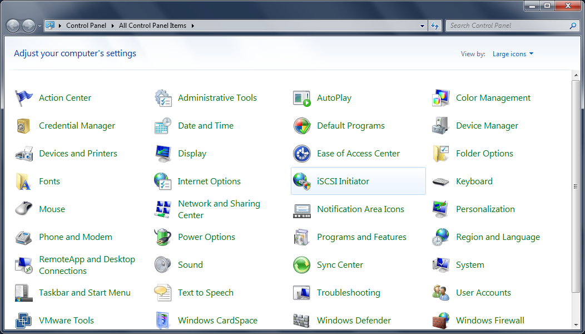
Task: Click the vertical scrollbar thumb
Action: (x=576, y=186)
